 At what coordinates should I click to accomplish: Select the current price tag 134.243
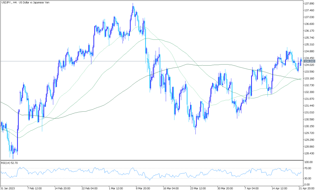coord(310,61)
